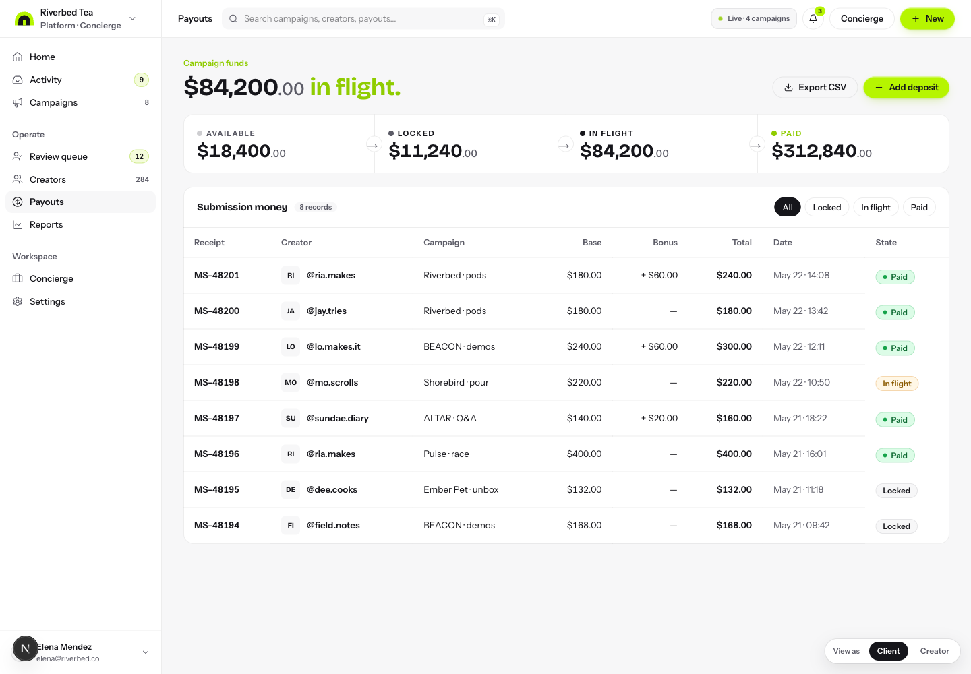Click the Locked $11,240.00 card
The height and width of the screenshot is (674, 971).
pos(471,144)
